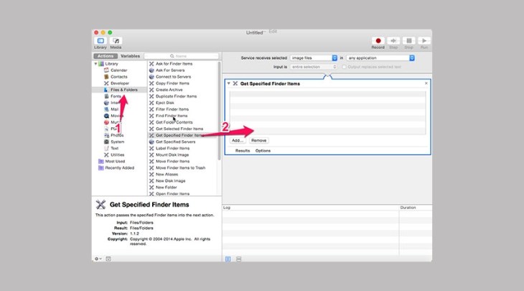This screenshot has height=291, width=524.
Task: Click the actions search field
Action: (181, 55)
